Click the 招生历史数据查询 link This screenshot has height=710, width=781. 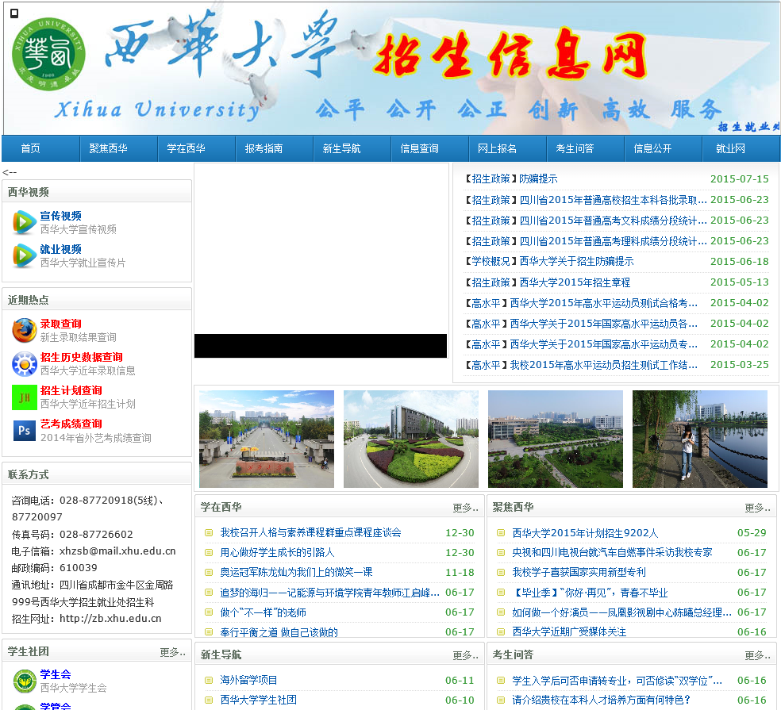pyautogui.click(x=82, y=357)
